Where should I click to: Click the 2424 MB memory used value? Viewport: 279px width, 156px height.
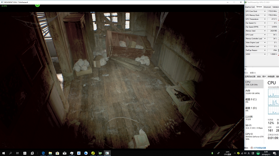click(x=272, y=31)
